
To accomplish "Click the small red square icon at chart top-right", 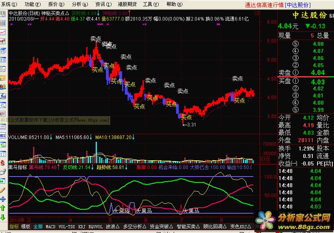I will [257, 13].
